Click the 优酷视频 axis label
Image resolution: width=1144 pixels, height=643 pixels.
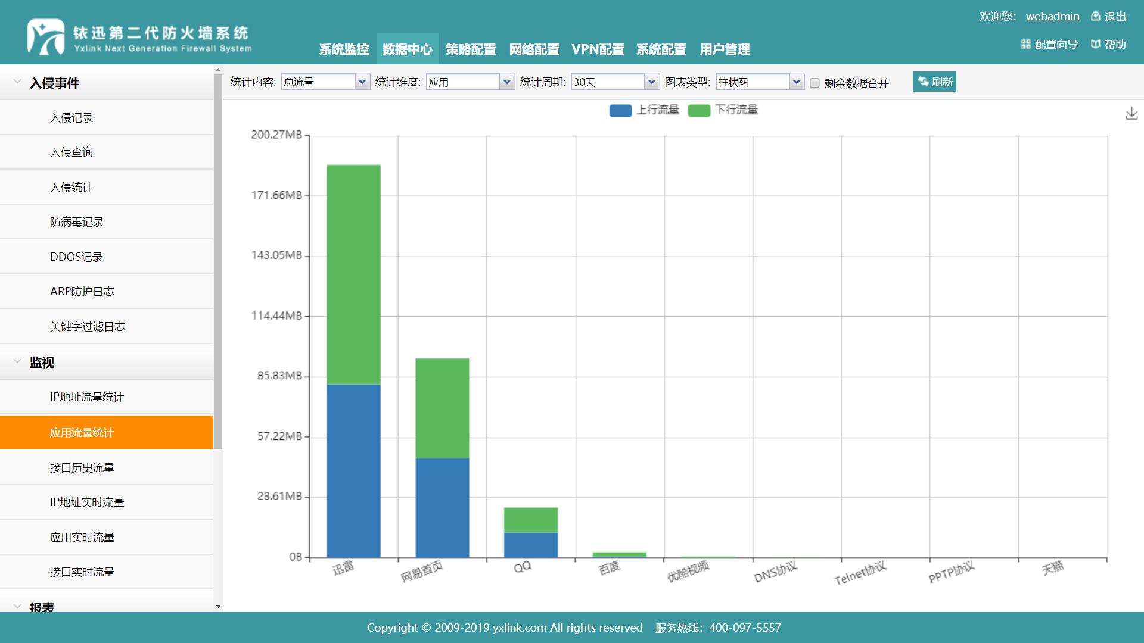tap(688, 571)
